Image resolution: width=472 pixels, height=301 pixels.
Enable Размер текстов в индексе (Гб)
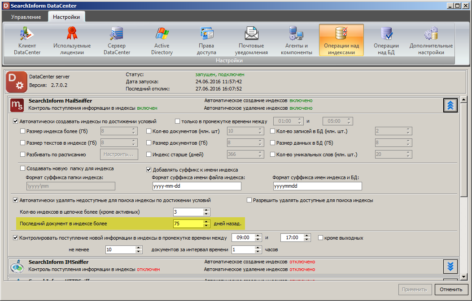(x=22, y=143)
